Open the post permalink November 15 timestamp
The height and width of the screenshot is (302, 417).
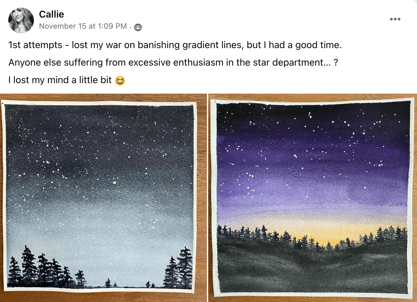83,26
